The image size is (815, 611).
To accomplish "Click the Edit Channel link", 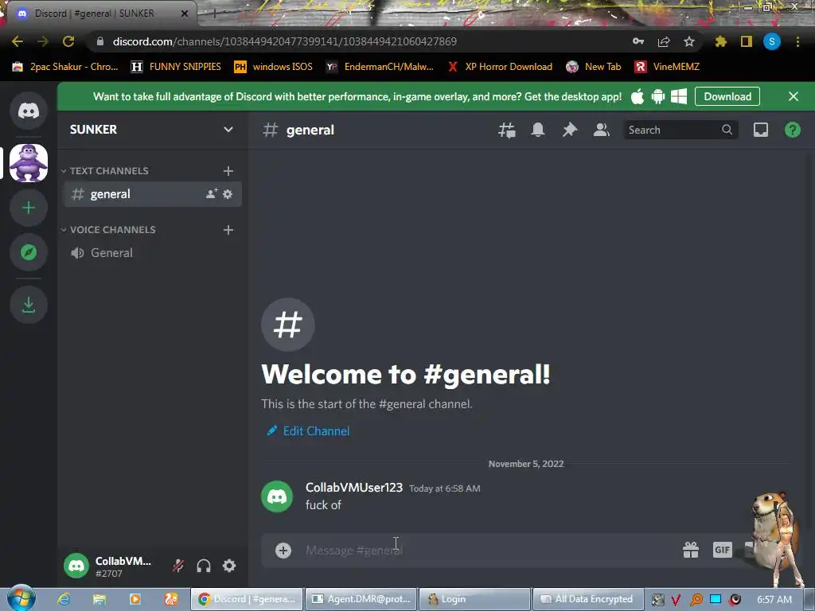I will coord(308,431).
